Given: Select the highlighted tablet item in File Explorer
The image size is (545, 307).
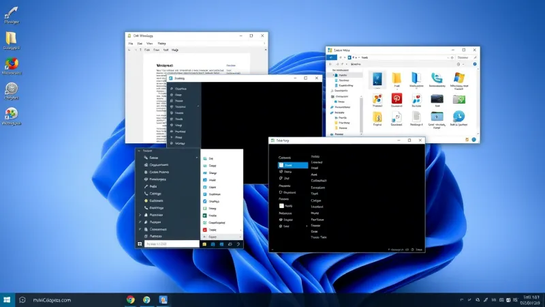Looking at the screenshot, I should click(377, 78).
